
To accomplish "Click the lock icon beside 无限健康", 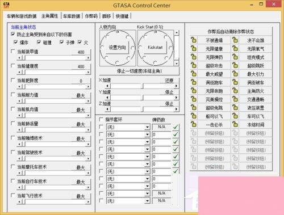I will click(x=194, y=49).
